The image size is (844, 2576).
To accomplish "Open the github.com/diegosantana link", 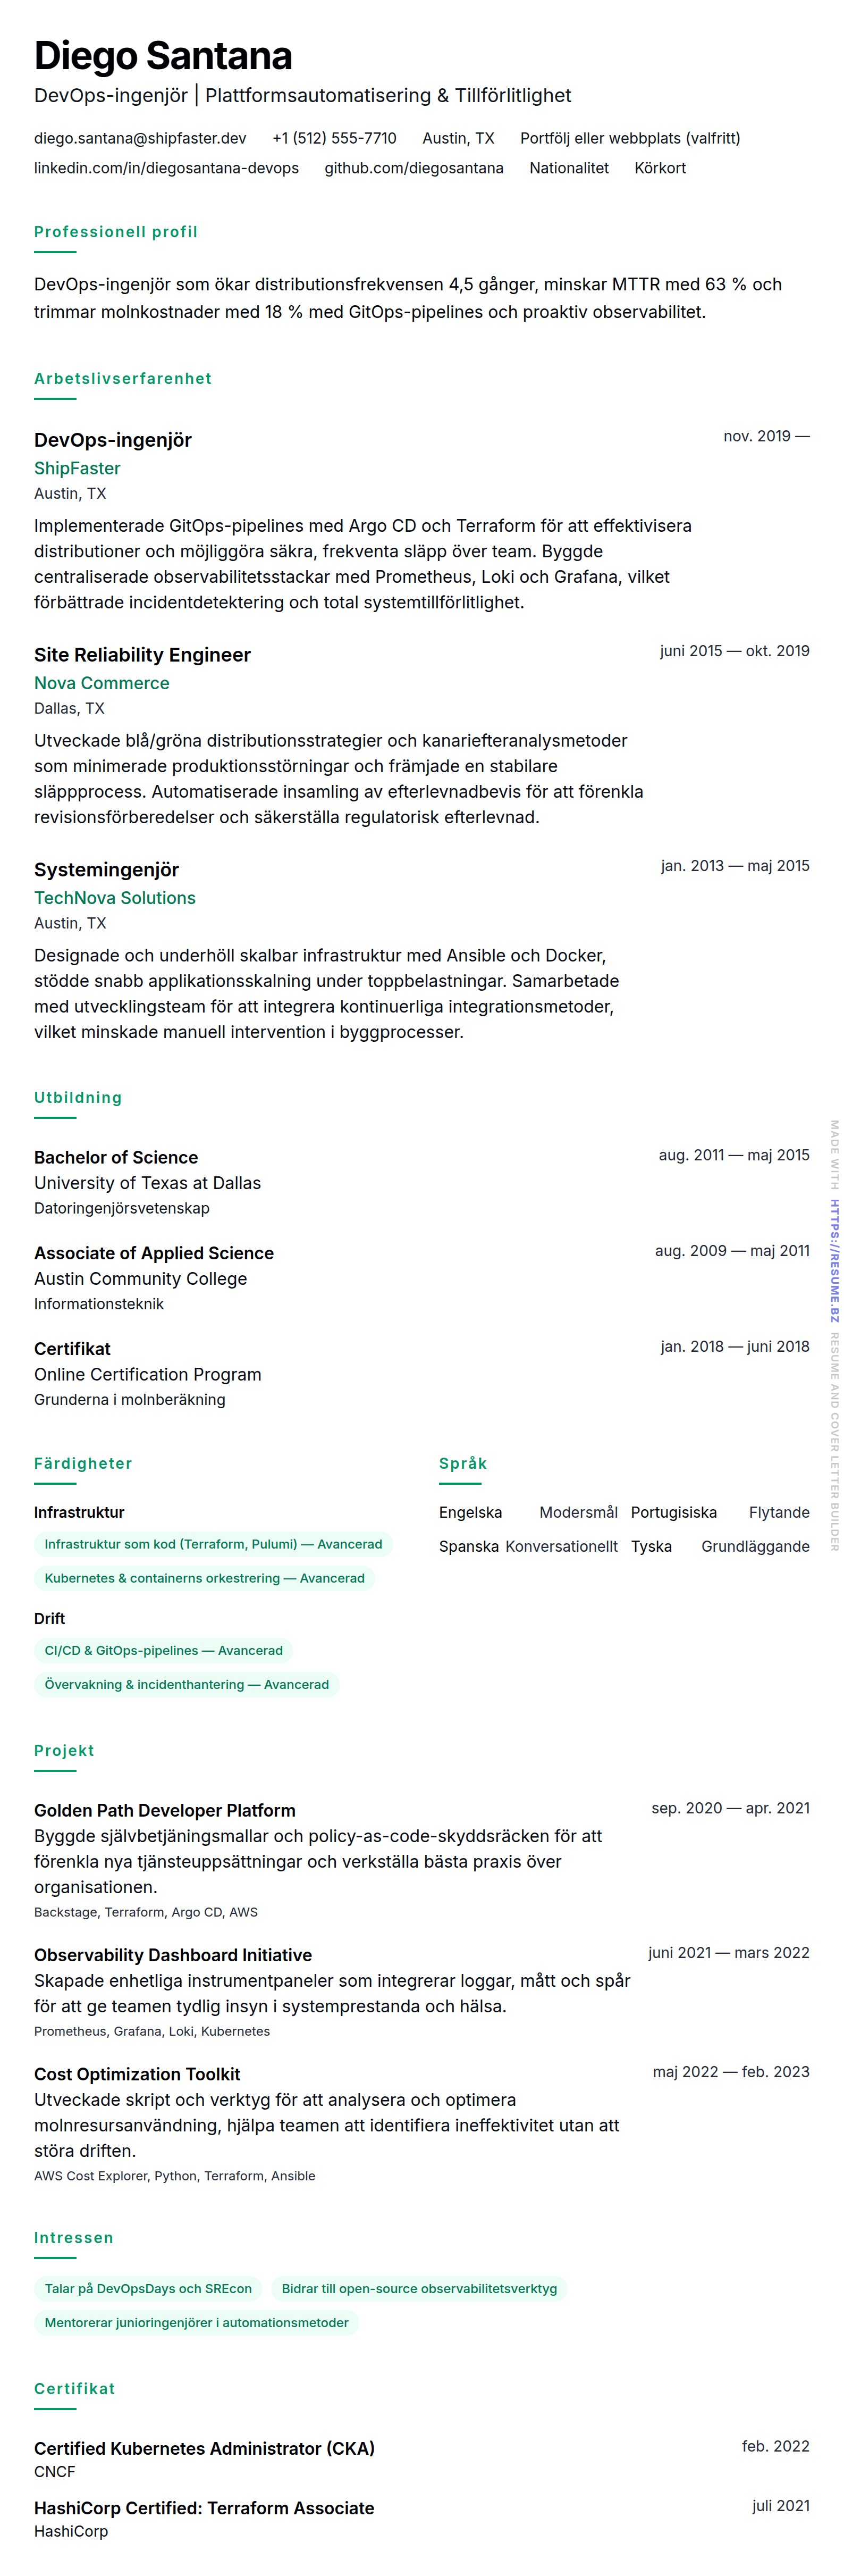I will coord(413,168).
